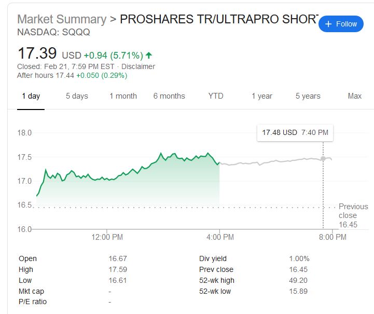View the 1 year chart tab
The height and width of the screenshot is (314, 374).
(262, 96)
